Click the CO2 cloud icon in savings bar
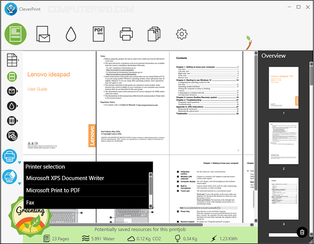This screenshot has width=314, height=244. pos(131,239)
